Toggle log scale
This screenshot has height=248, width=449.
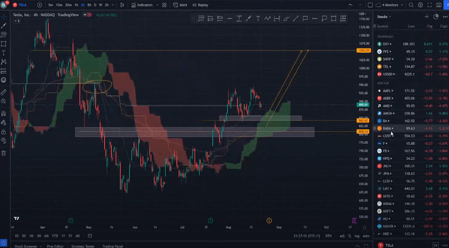pyautogui.click(x=357, y=236)
